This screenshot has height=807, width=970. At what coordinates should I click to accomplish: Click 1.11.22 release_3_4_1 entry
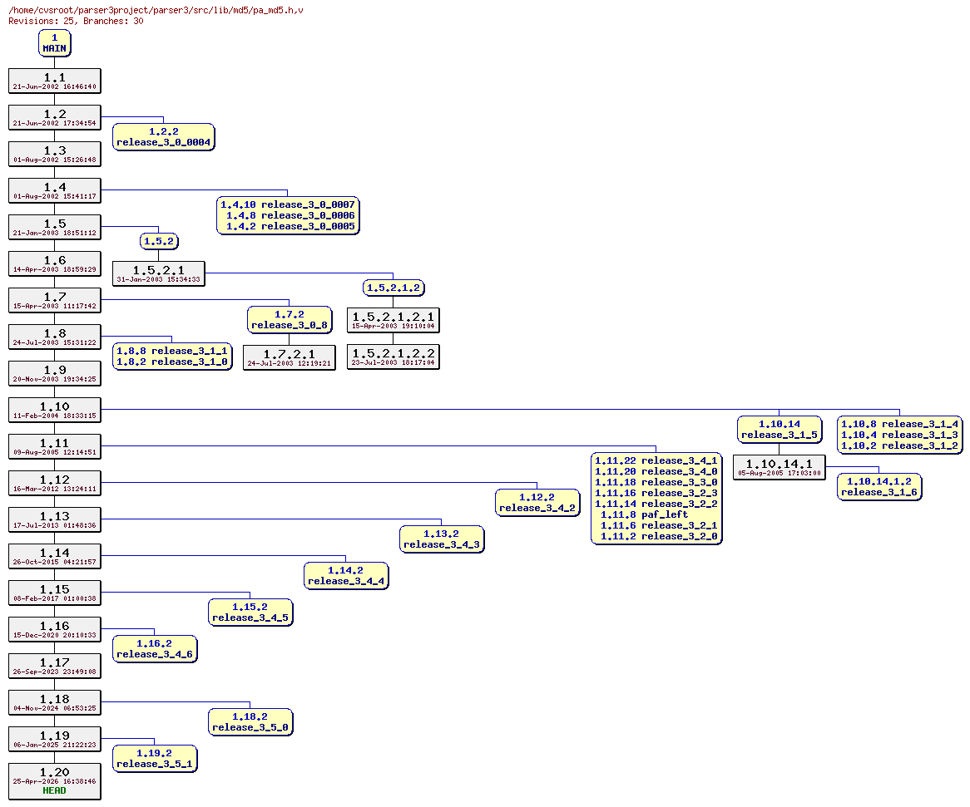click(x=656, y=460)
